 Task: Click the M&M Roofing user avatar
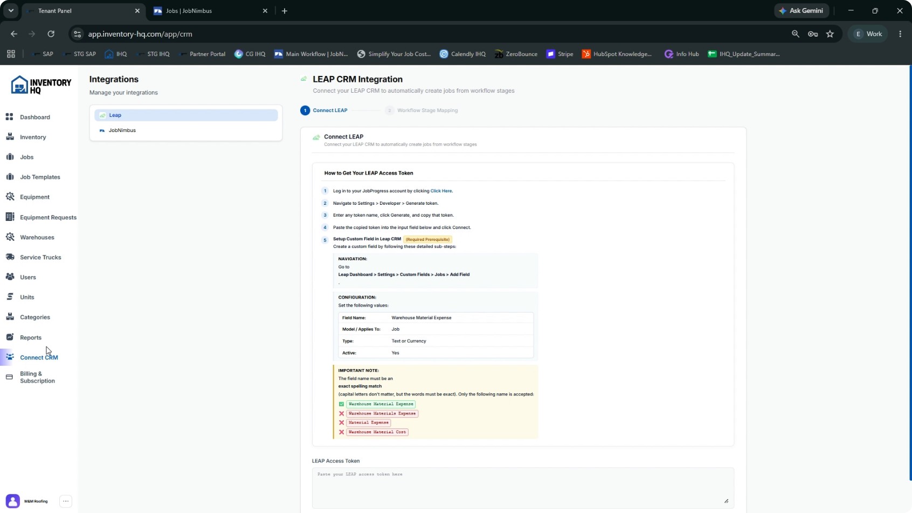click(x=13, y=501)
